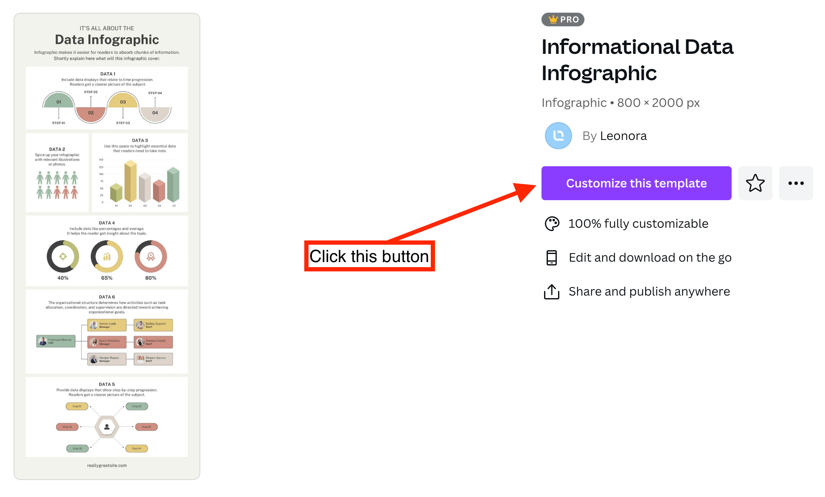Star this template as a favorite
The width and height of the screenshot is (825, 497).
point(755,183)
